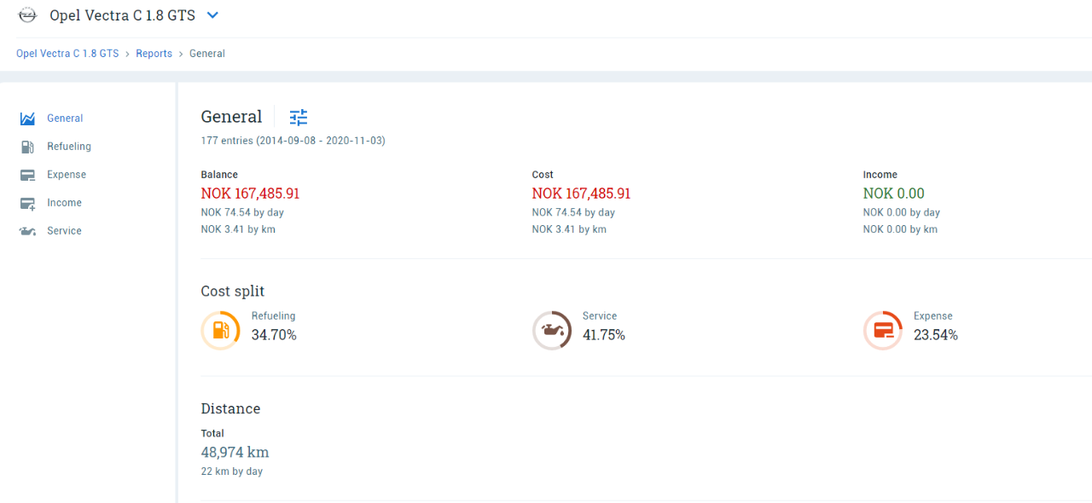Click the Service oil can sidebar icon
The image size is (1092, 503).
coord(28,231)
